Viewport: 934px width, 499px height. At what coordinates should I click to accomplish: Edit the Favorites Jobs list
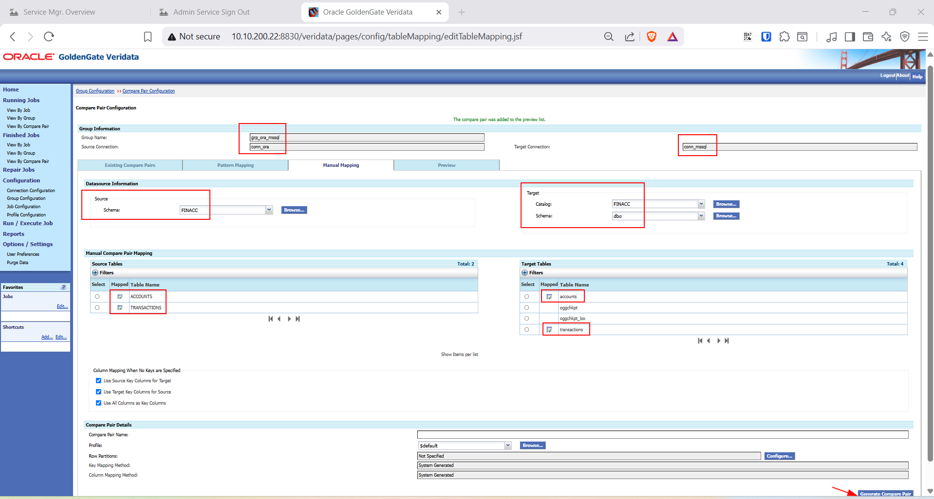coord(62,306)
